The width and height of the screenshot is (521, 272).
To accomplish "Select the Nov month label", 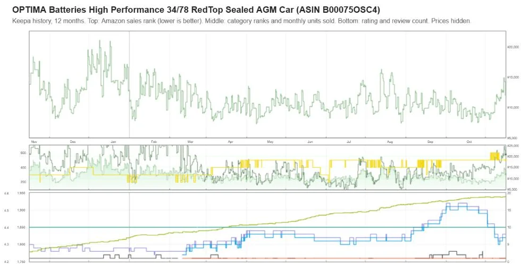I will tap(34, 142).
